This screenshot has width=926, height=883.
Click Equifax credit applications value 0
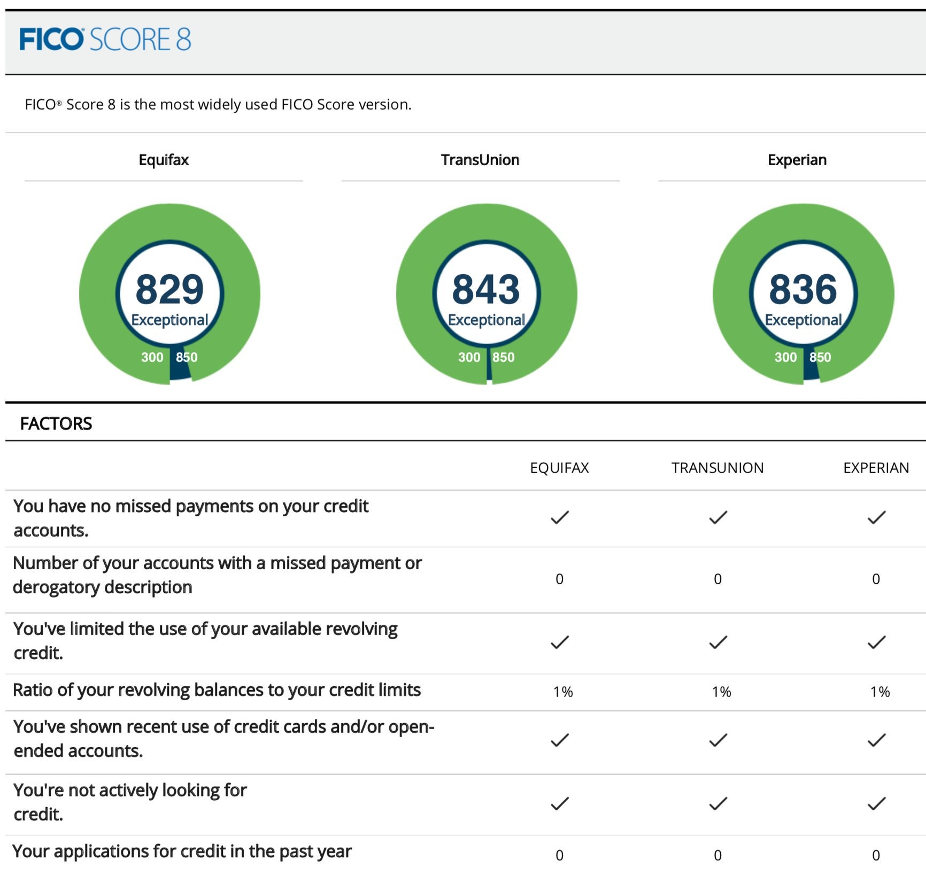(559, 855)
